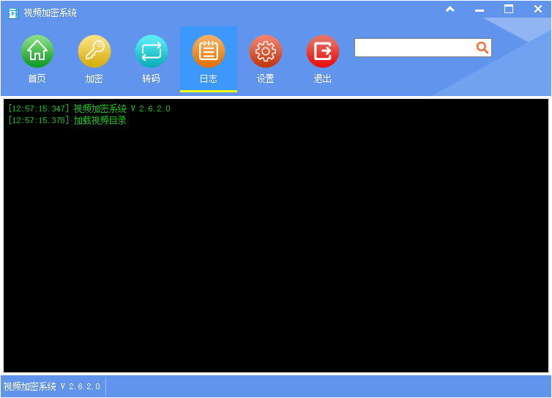Select the 日志 log icon
The height and width of the screenshot is (398, 552).
tap(209, 51)
